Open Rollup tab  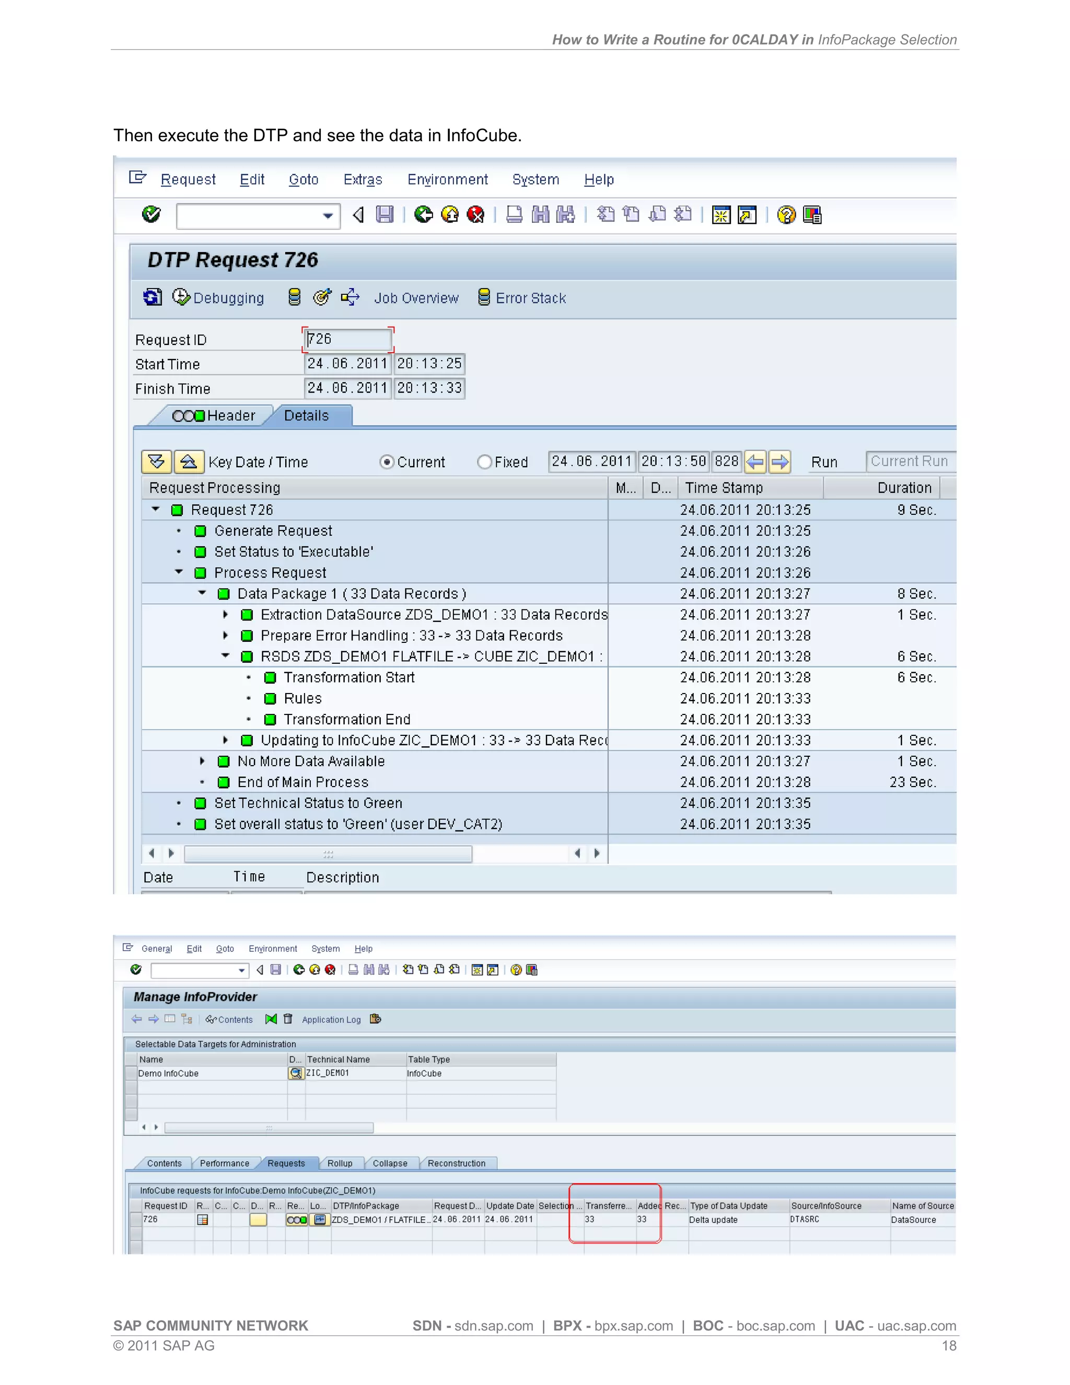(340, 1163)
